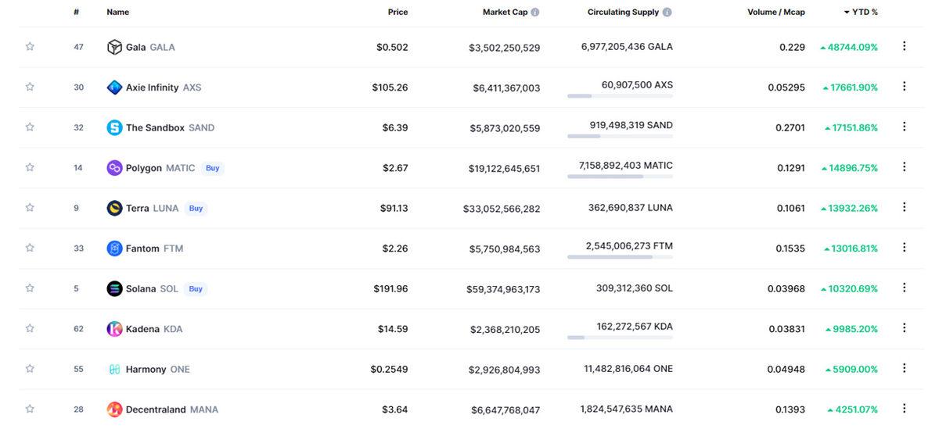This screenshot has width=939, height=429.
Task: Toggle the watchlist star for Polygon
Action: [x=30, y=167]
